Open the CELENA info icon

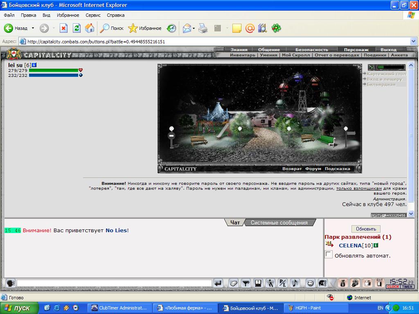pos(376,245)
